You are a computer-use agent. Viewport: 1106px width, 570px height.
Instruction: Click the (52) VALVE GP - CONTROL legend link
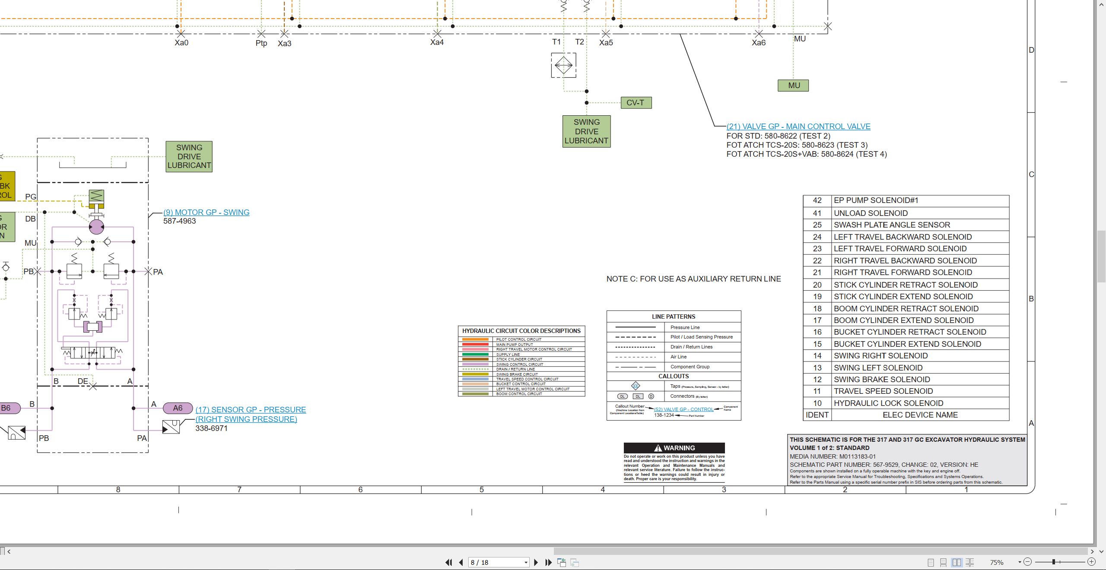click(x=683, y=409)
